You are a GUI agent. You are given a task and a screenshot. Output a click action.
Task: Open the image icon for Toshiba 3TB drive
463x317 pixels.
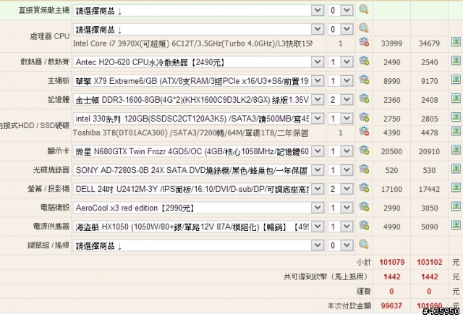[456, 131]
